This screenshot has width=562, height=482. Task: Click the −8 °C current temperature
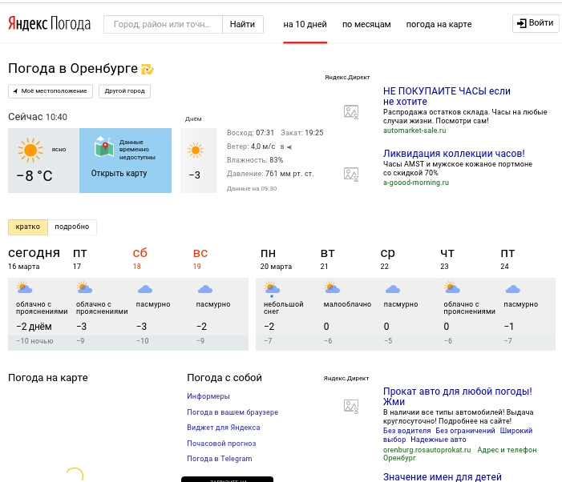pyautogui.click(x=34, y=175)
